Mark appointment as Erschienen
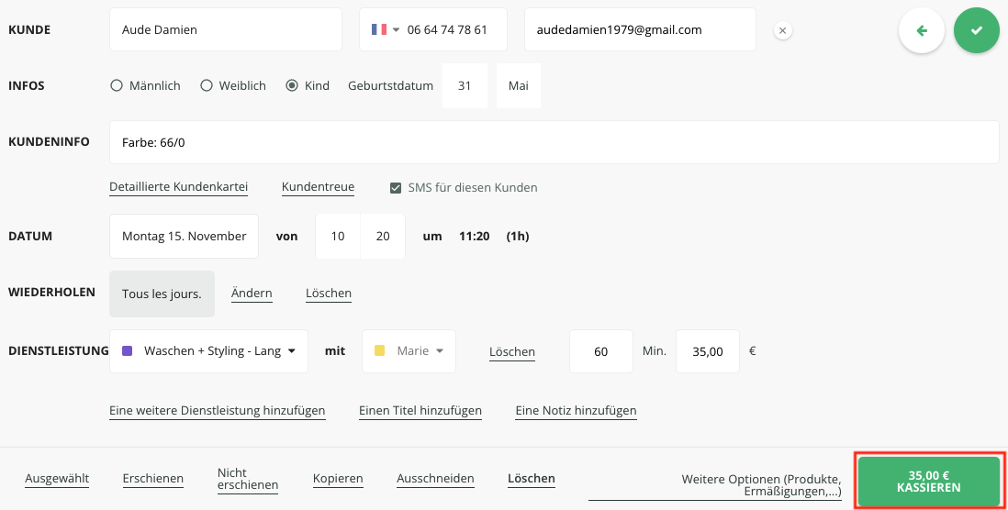The image size is (1008, 510). coord(152,479)
